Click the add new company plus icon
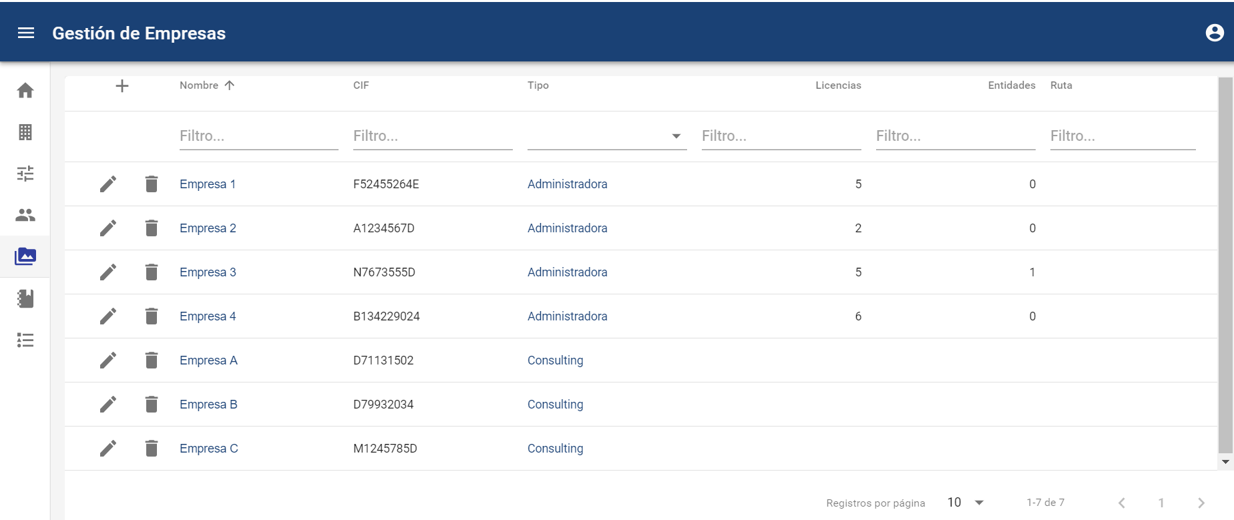The height and width of the screenshot is (520, 1234). (122, 86)
